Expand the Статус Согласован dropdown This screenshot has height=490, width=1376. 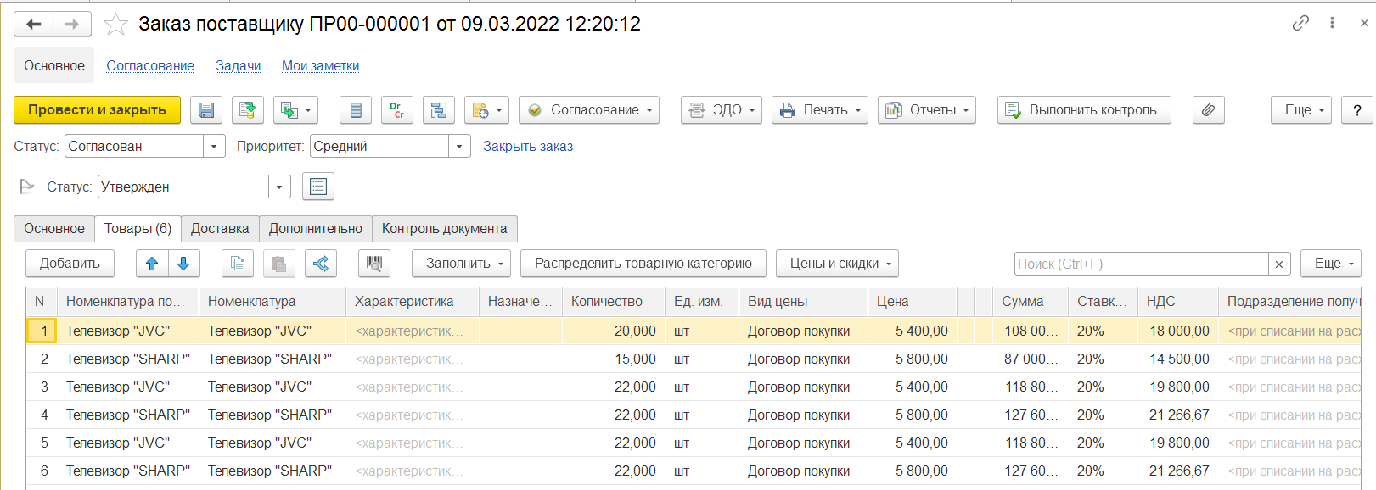click(214, 147)
